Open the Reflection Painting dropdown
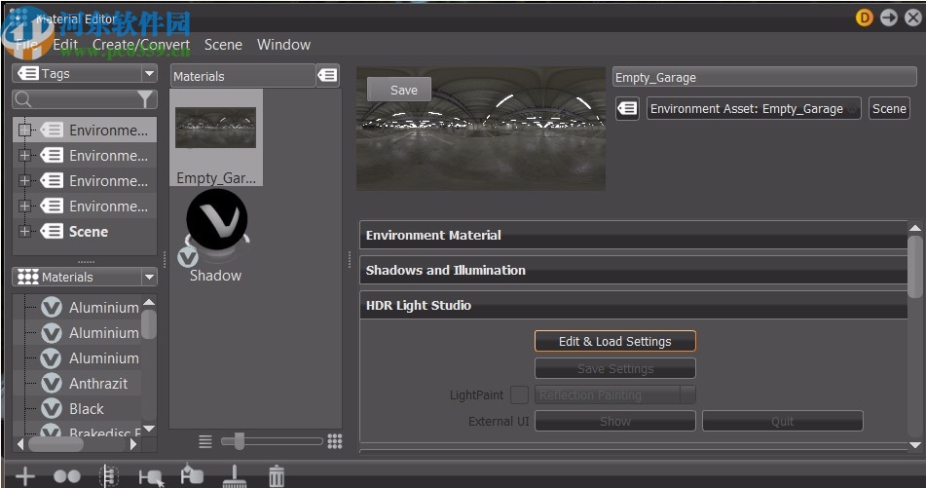This screenshot has height=488, width=926. pyautogui.click(x=614, y=394)
